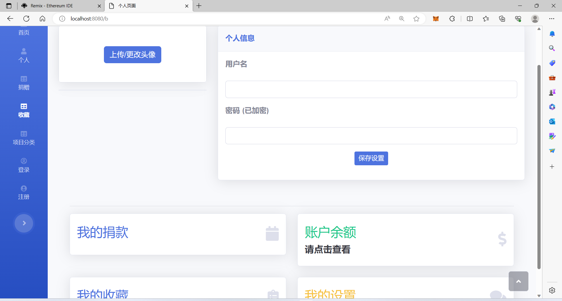Open the Search icon in Edge sidebar
562x301 pixels.
coord(552,48)
